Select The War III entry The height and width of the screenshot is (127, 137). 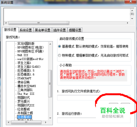(26, 94)
